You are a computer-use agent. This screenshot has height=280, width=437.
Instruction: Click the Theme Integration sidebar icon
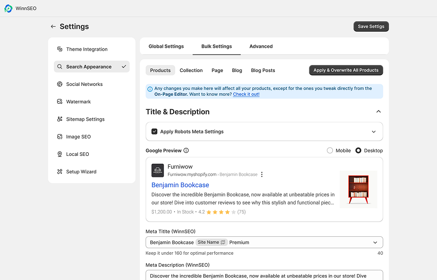point(60,49)
